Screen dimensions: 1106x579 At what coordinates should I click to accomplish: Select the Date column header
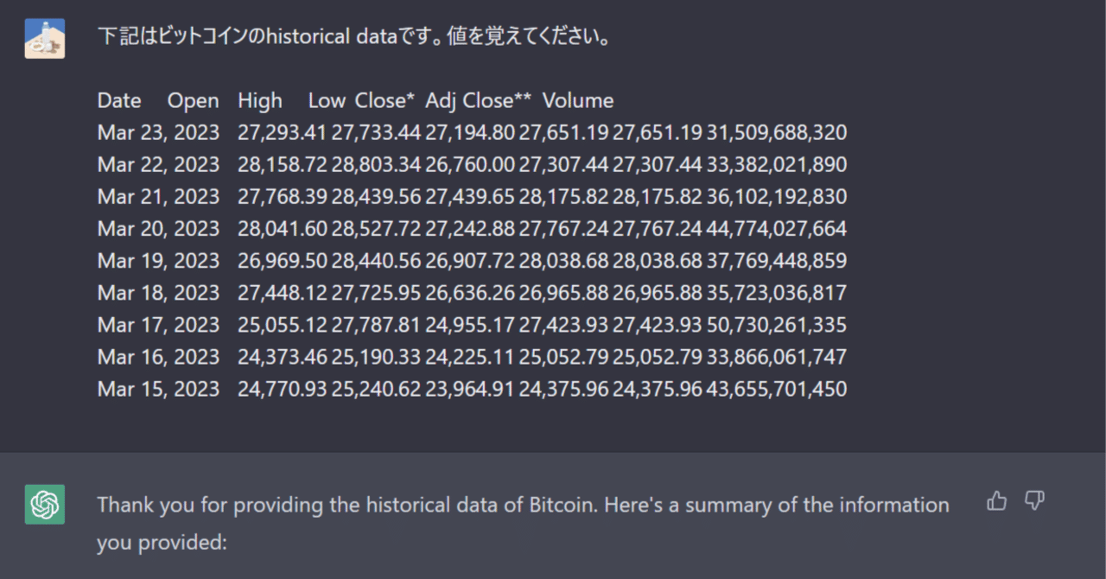point(119,100)
